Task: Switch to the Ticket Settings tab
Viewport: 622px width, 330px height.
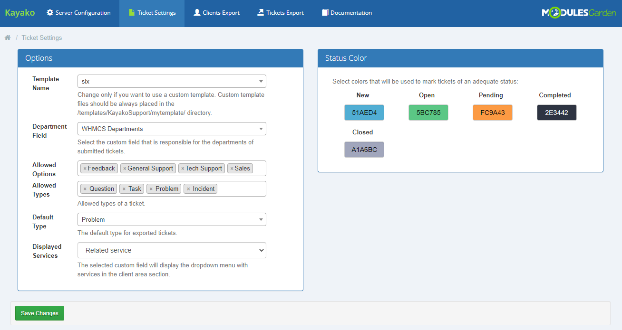Action: [152, 13]
